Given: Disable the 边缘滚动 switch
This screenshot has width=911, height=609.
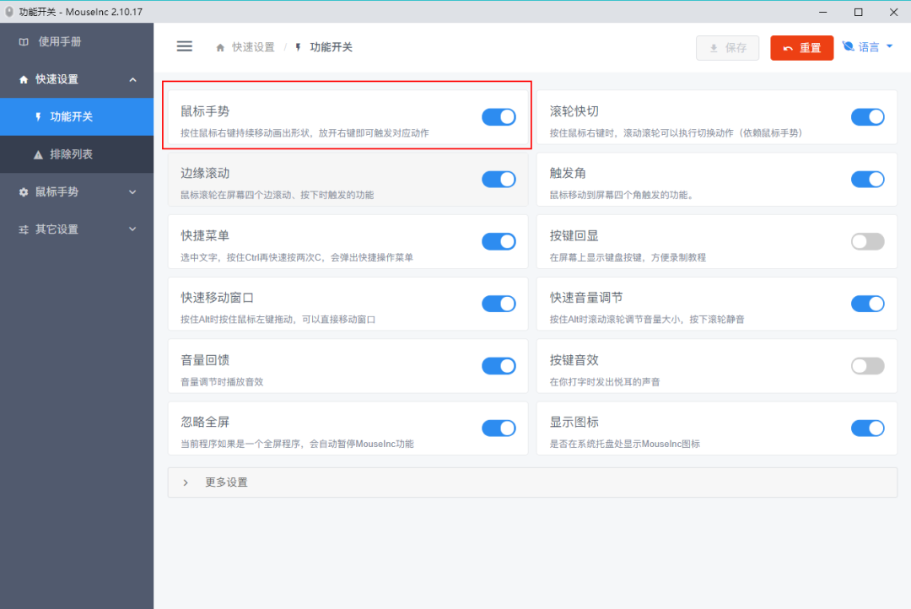Looking at the screenshot, I should click(499, 179).
